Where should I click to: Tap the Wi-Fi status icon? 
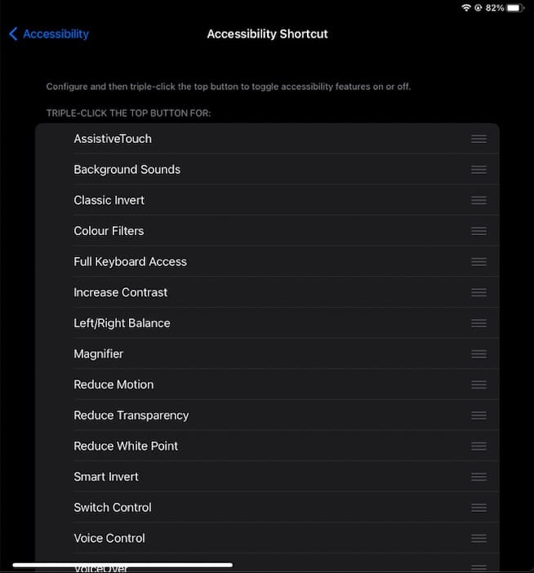(x=466, y=7)
